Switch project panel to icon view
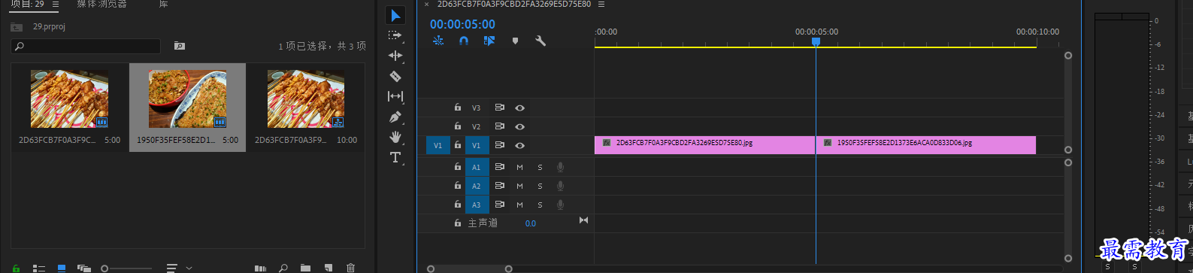This screenshot has width=1193, height=273. coord(62,268)
